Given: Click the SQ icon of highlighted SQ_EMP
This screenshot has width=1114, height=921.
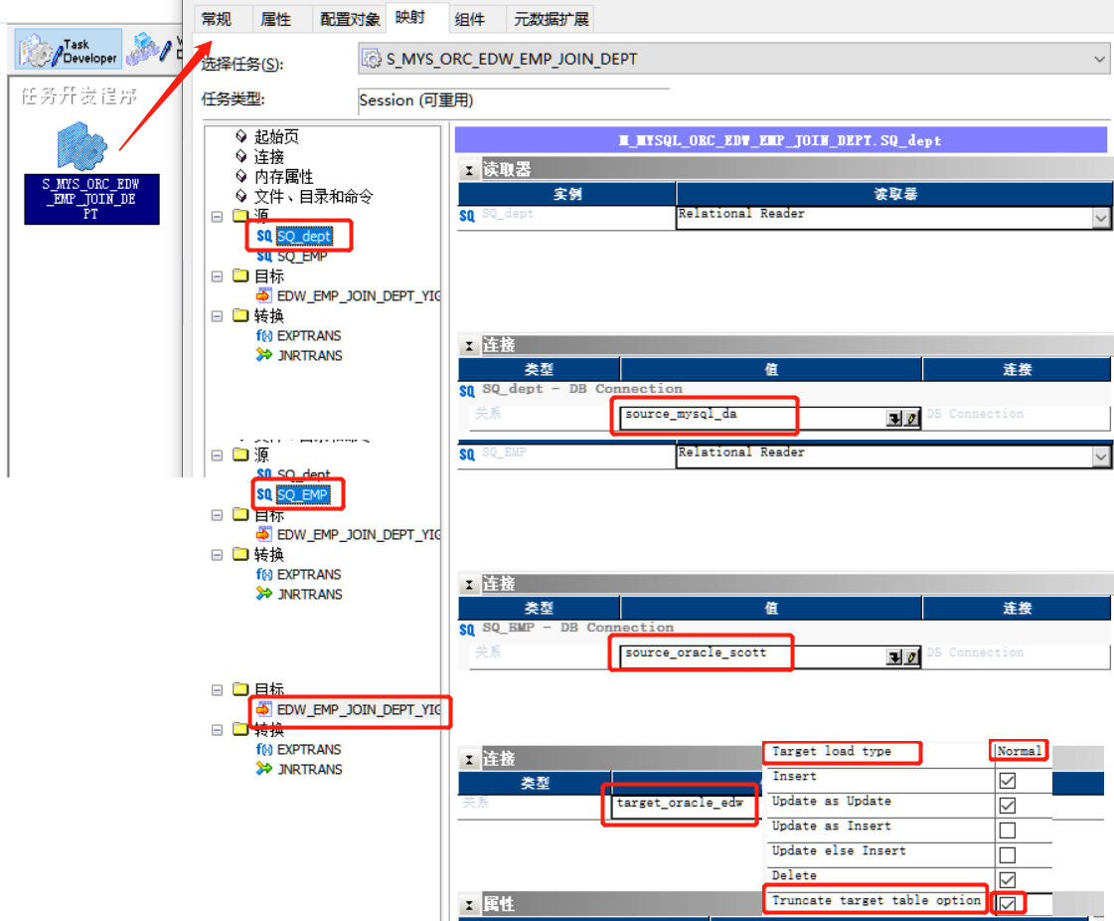Looking at the screenshot, I should pyautogui.click(x=264, y=494).
